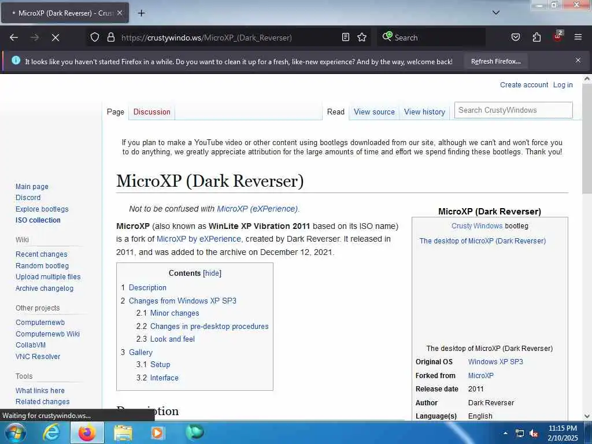Open Crusty Windows link in infobox
The image size is (592, 444).
point(477,226)
